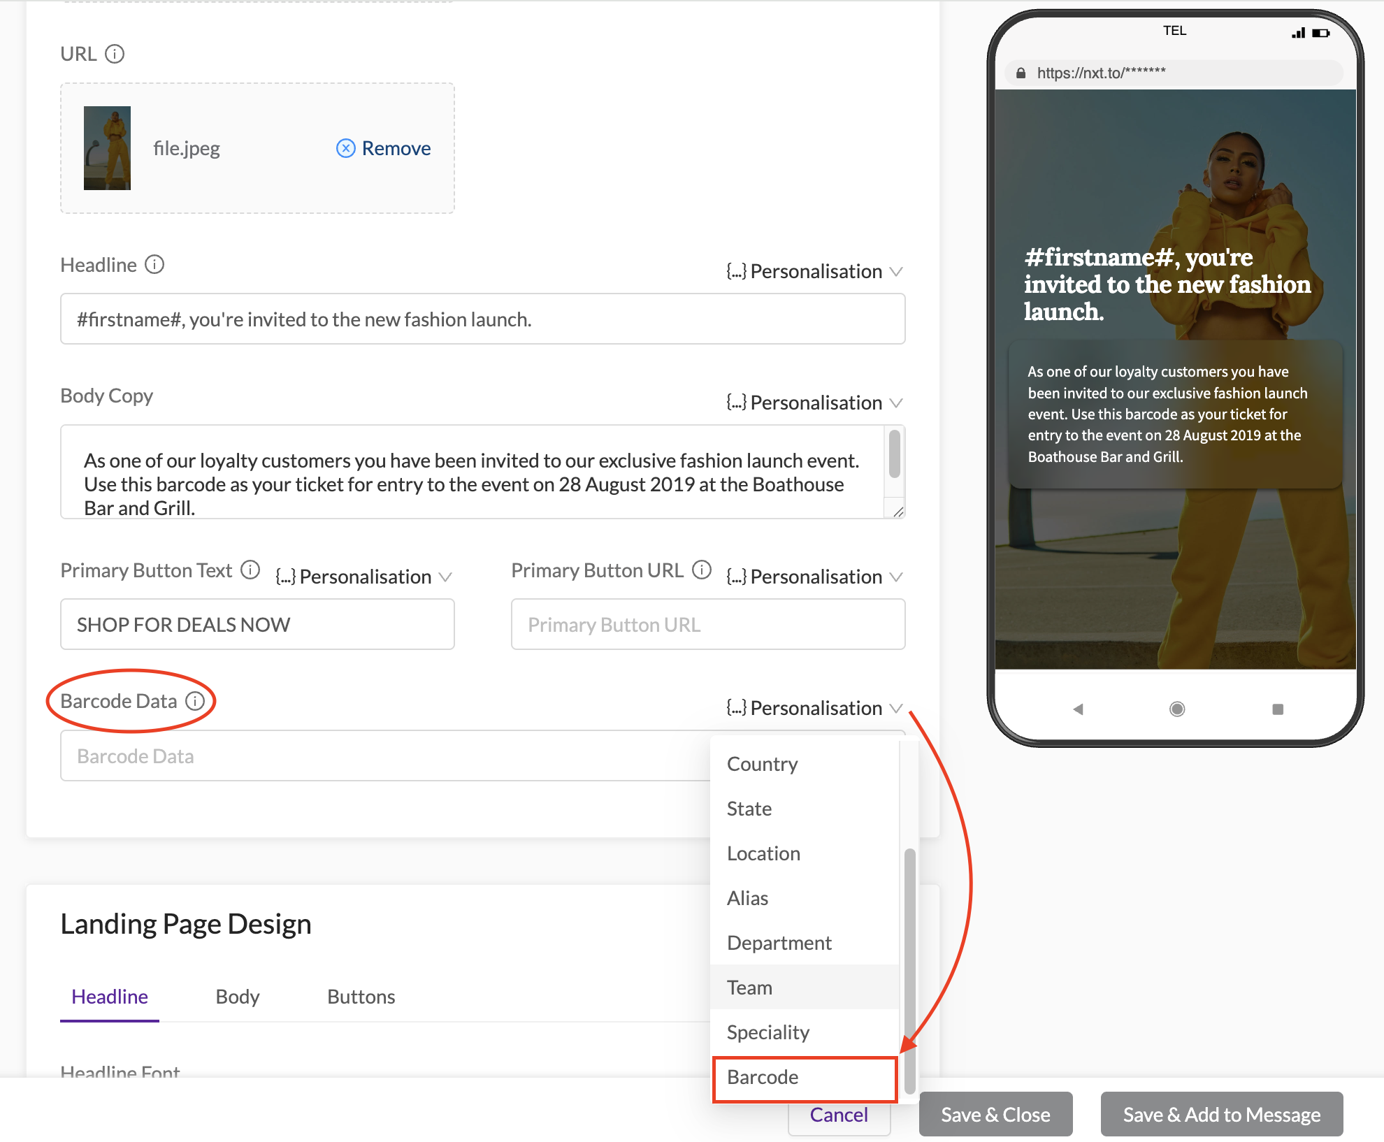This screenshot has height=1142, width=1384.
Task: Select Country from the personalisation list
Action: click(805, 764)
